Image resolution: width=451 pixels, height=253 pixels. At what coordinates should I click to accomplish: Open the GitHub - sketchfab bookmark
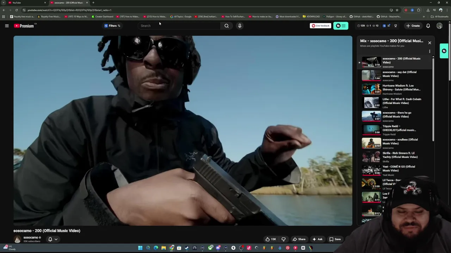click(362, 17)
